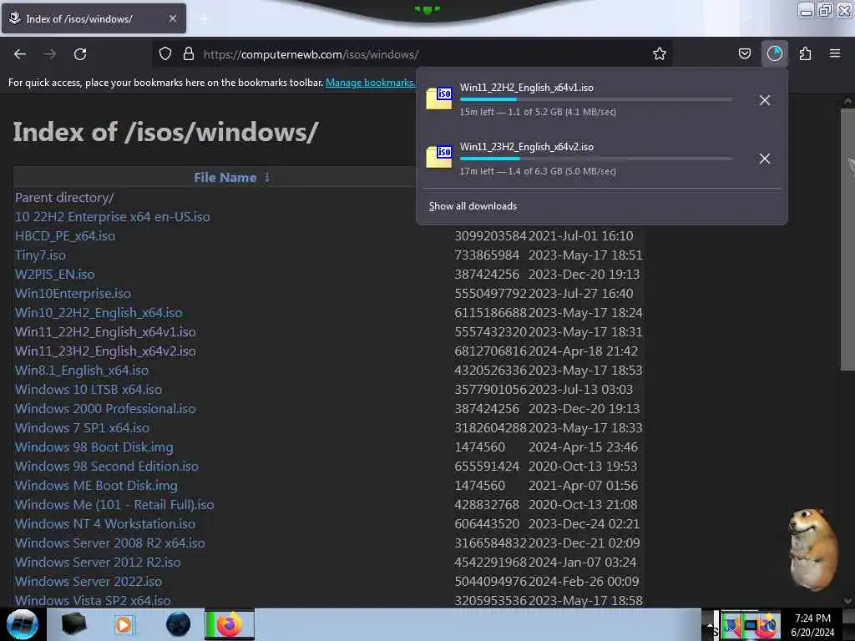Sort the listing by File Name

coord(225,177)
